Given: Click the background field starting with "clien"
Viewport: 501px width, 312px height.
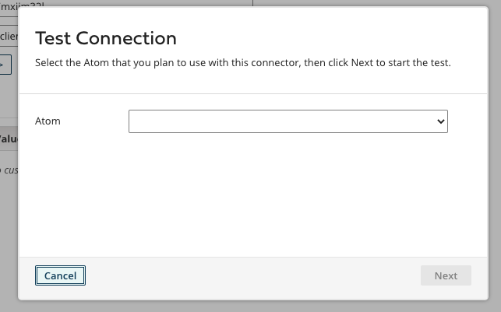Looking at the screenshot, I should point(9,36).
